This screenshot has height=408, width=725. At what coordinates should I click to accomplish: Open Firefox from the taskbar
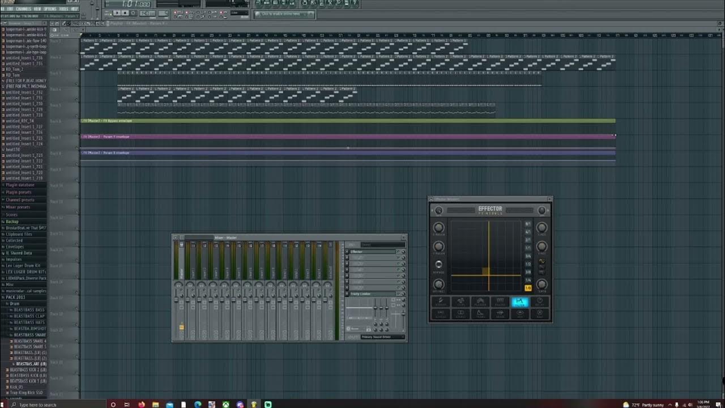pyautogui.click(x=142, y=405)
